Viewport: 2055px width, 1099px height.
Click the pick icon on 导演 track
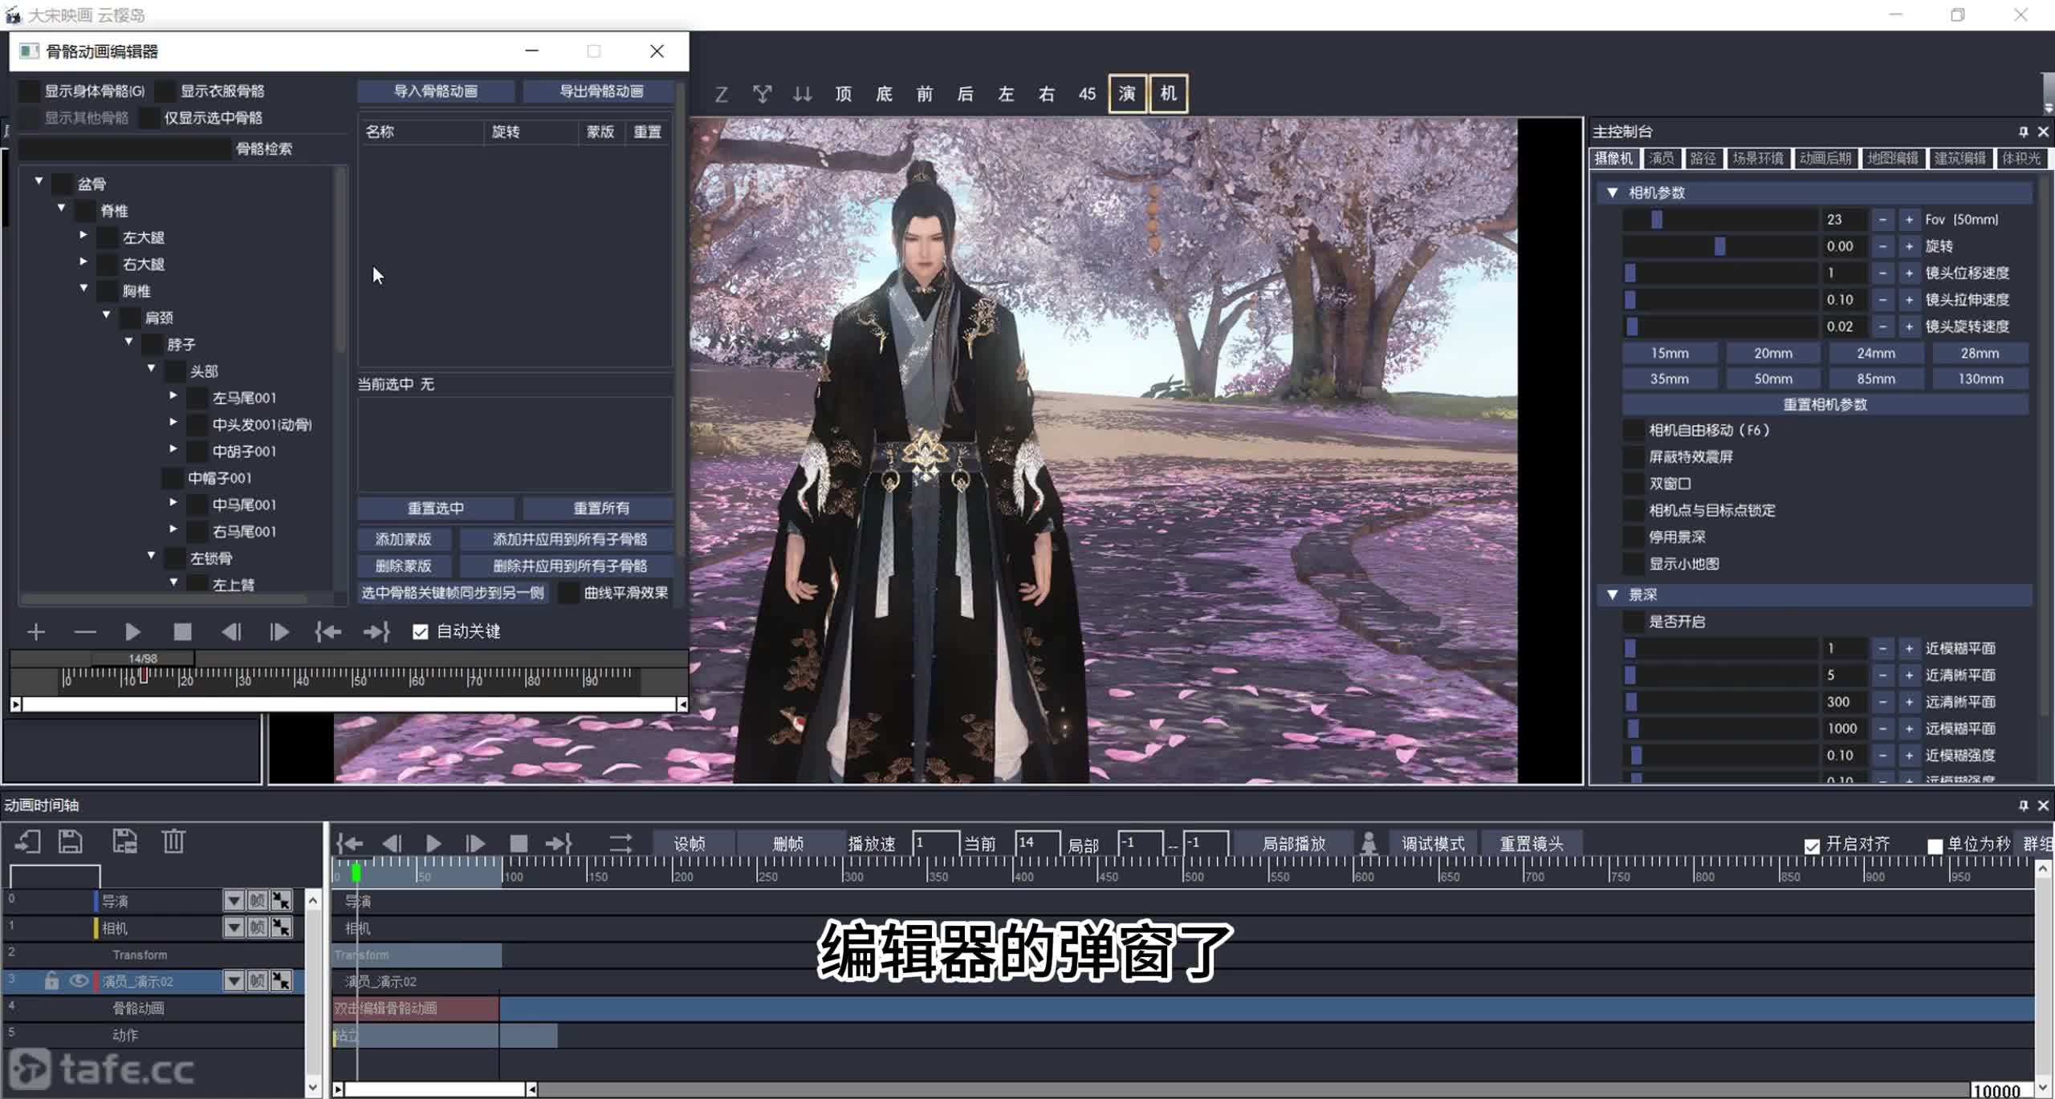(x=281, y=900)
